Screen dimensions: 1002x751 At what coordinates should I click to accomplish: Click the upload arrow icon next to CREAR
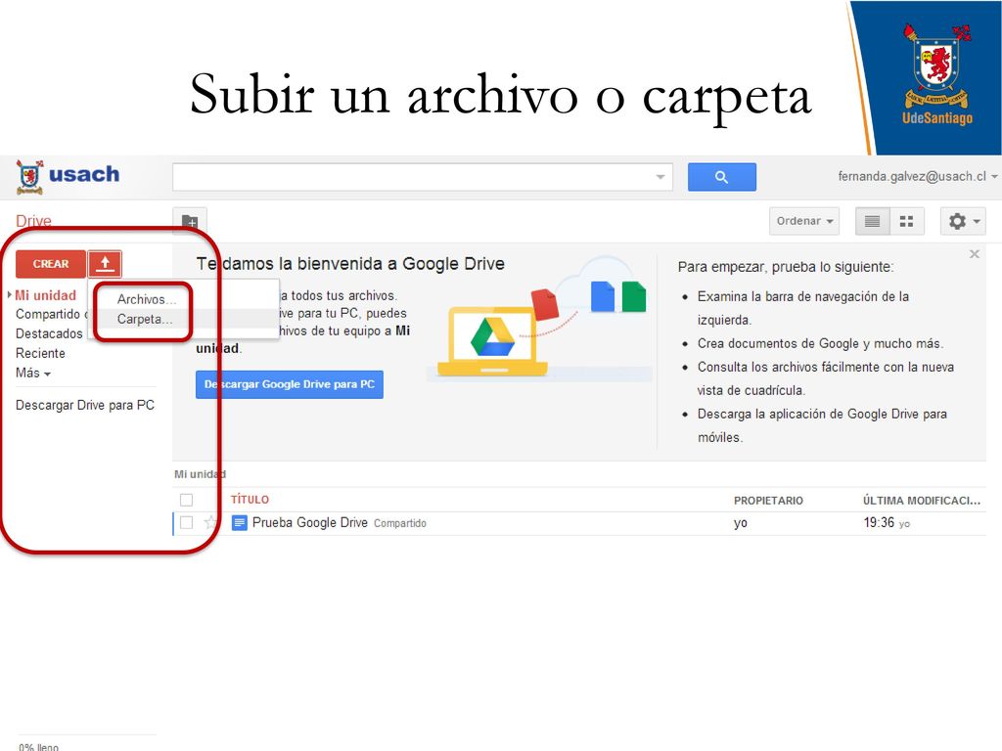click(x=105, y=264)
